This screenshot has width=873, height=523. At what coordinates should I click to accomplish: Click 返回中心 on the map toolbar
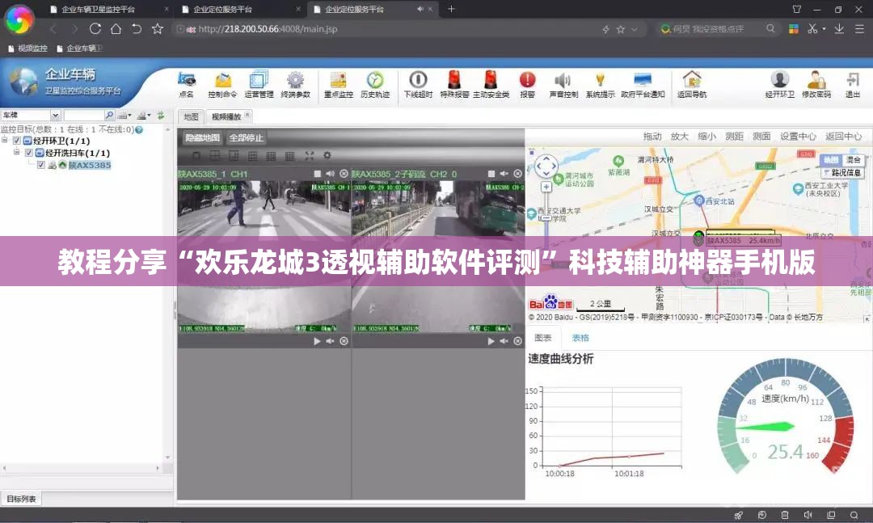click(843, 136)
